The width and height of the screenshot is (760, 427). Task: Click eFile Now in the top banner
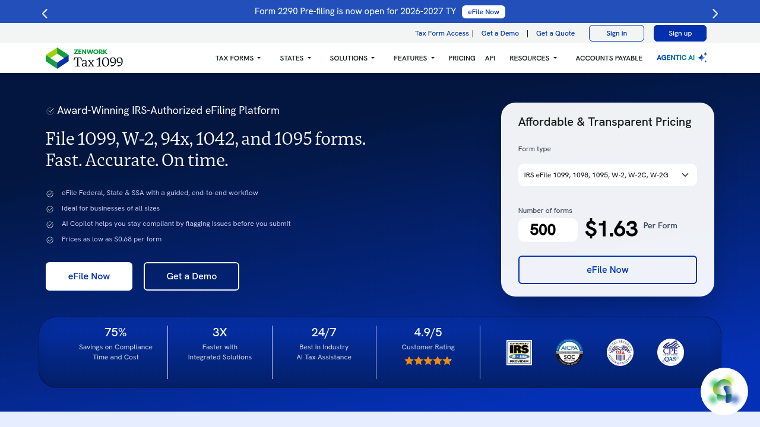click(x=483, y=12)
